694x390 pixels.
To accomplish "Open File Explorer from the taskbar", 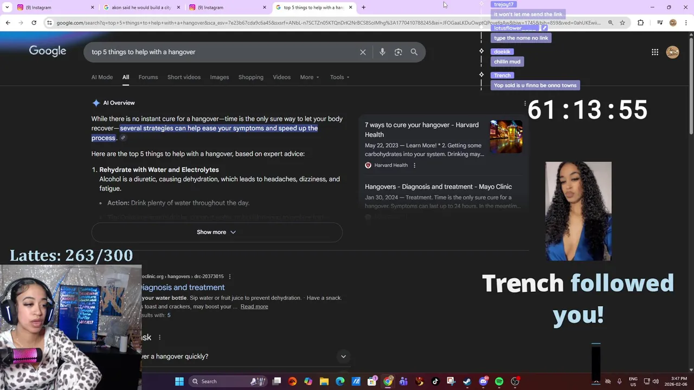I will coord(324,381).
